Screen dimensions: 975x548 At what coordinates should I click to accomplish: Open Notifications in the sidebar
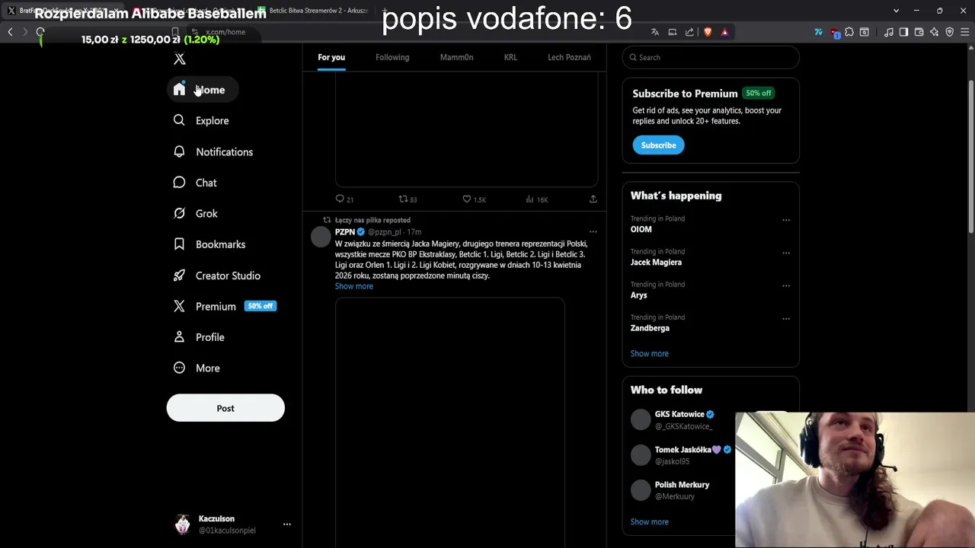213,151
